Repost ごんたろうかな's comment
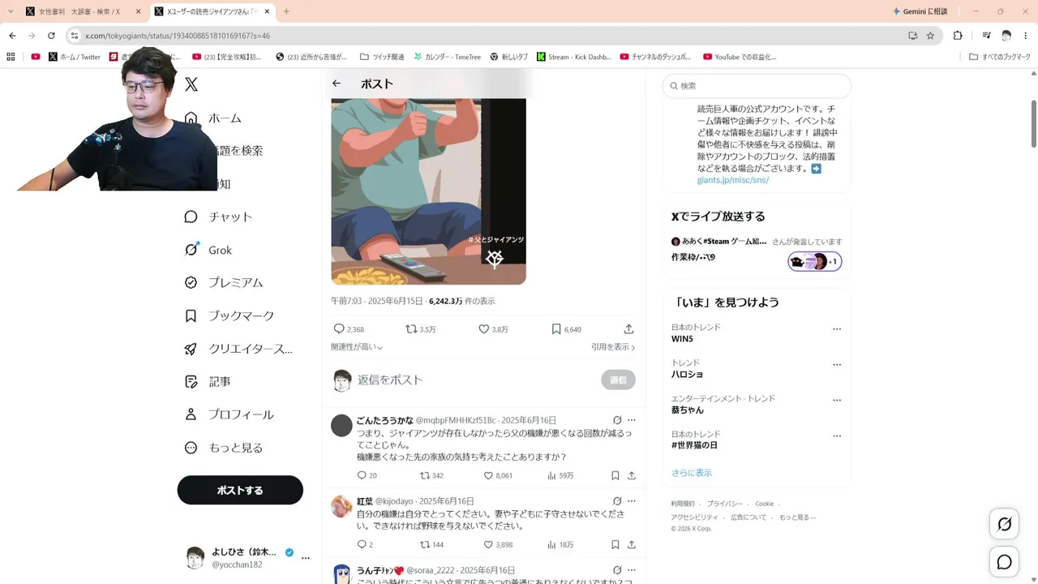Screen dimensions: 1038x584 [x=431, y=475]
